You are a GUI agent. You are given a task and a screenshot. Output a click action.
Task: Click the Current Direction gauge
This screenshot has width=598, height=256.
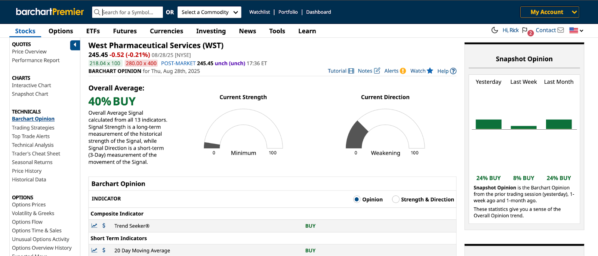[385, 129]
